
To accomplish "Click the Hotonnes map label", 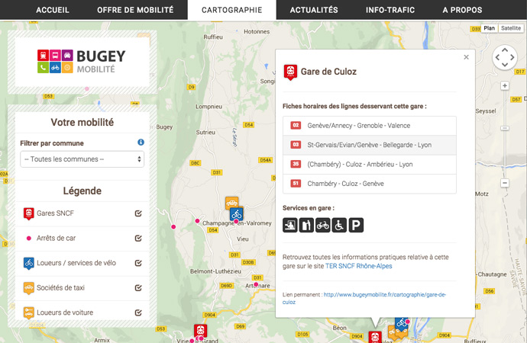I will [x=257, y=31].
